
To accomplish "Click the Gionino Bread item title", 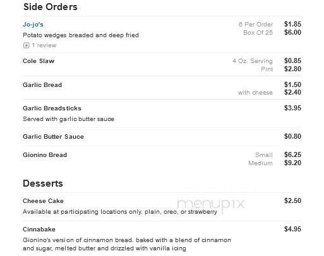I will tap(45, 155).
